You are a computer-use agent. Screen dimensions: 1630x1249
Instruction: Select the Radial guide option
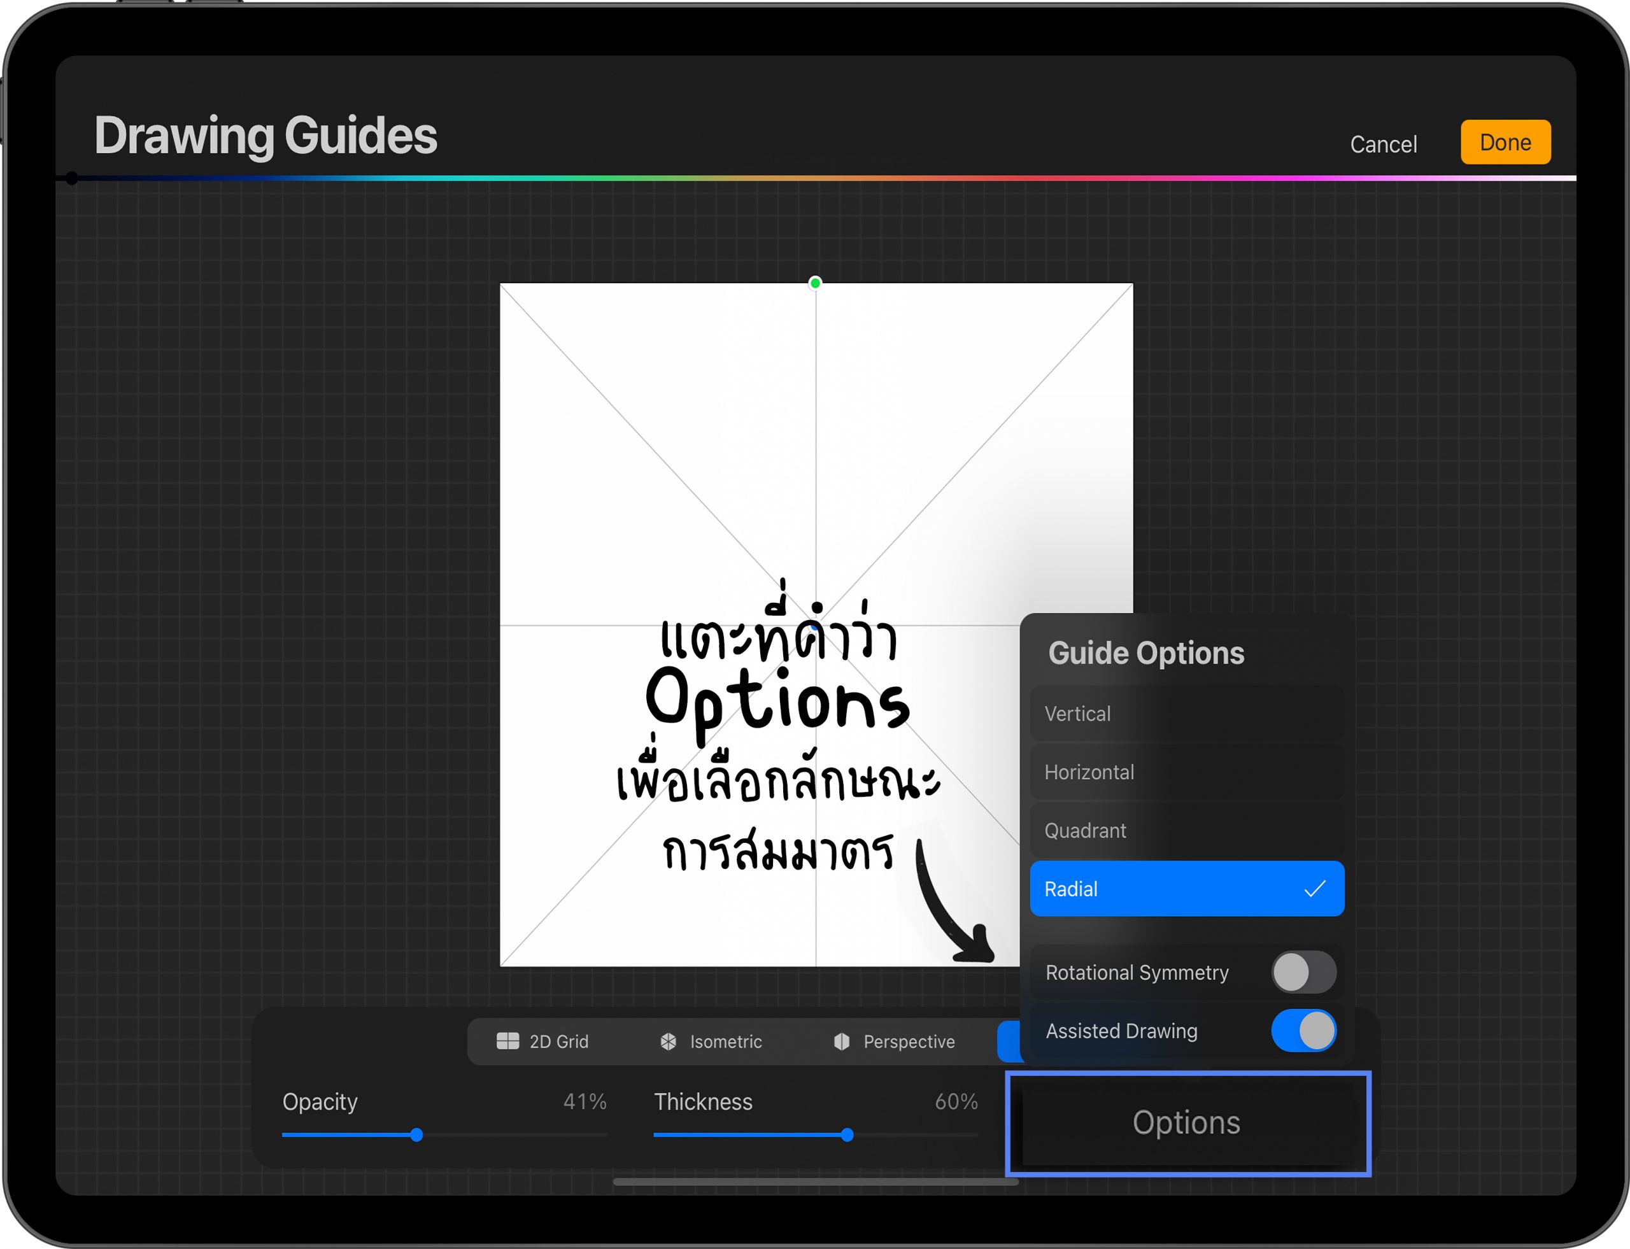point(1160,889)
